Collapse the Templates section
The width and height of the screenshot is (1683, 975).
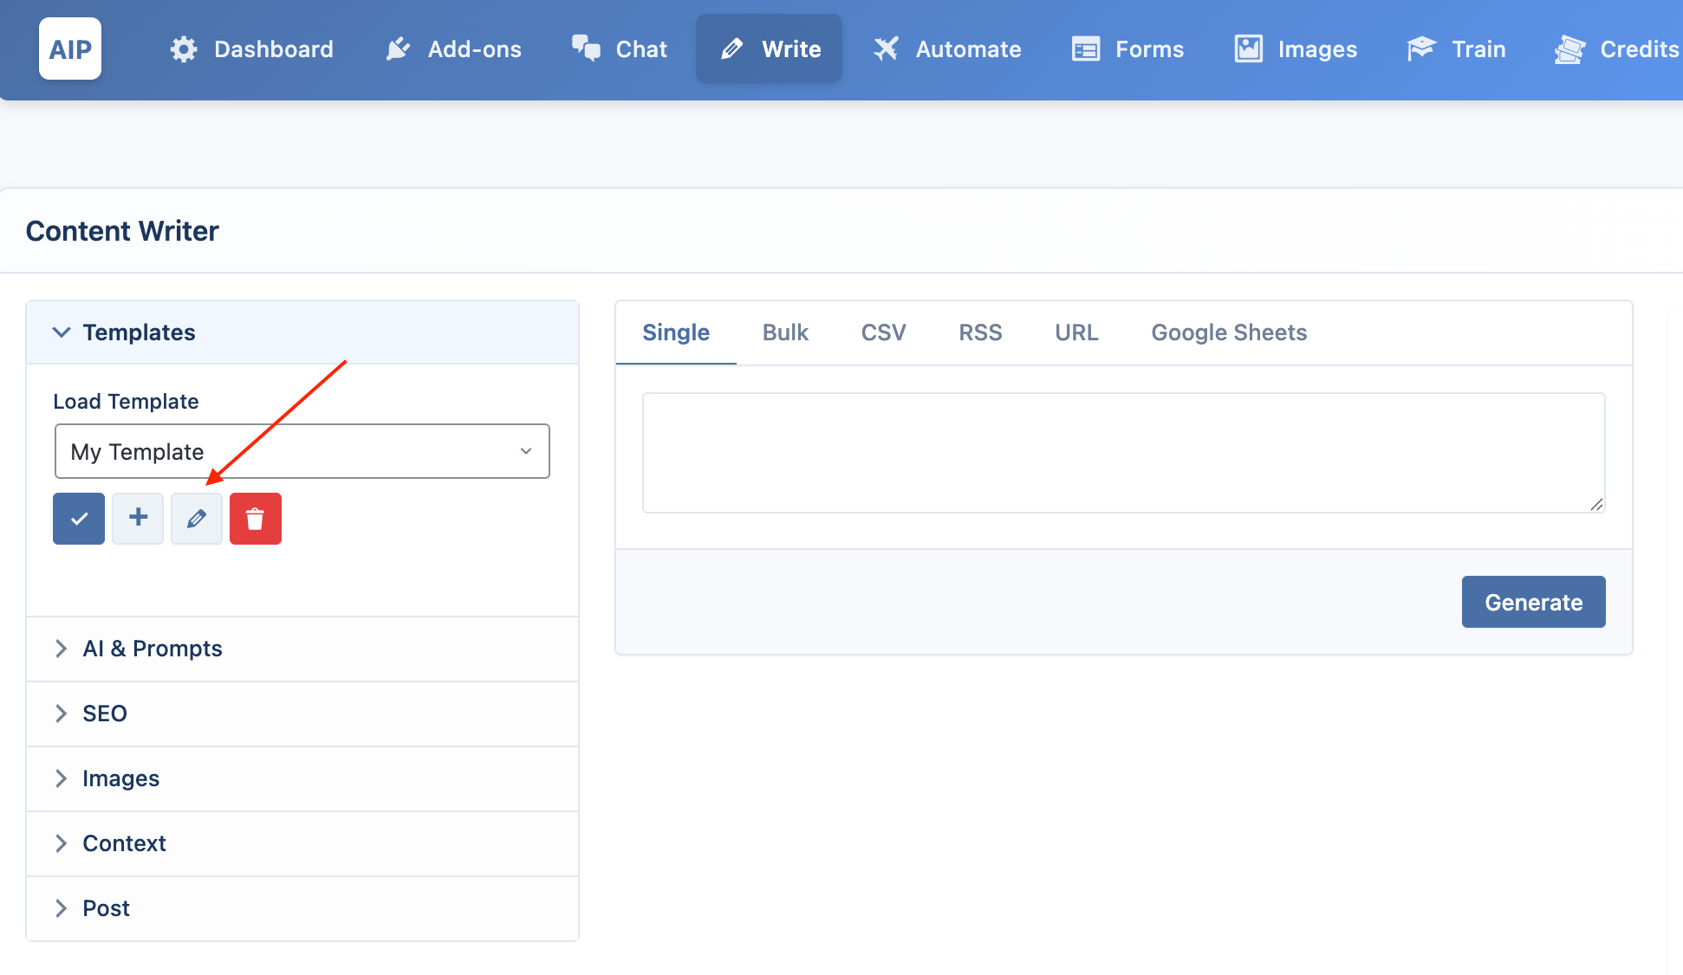click(x=302, y=333)
